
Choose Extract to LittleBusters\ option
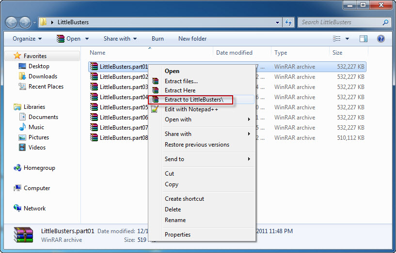[x=201, y=100]
